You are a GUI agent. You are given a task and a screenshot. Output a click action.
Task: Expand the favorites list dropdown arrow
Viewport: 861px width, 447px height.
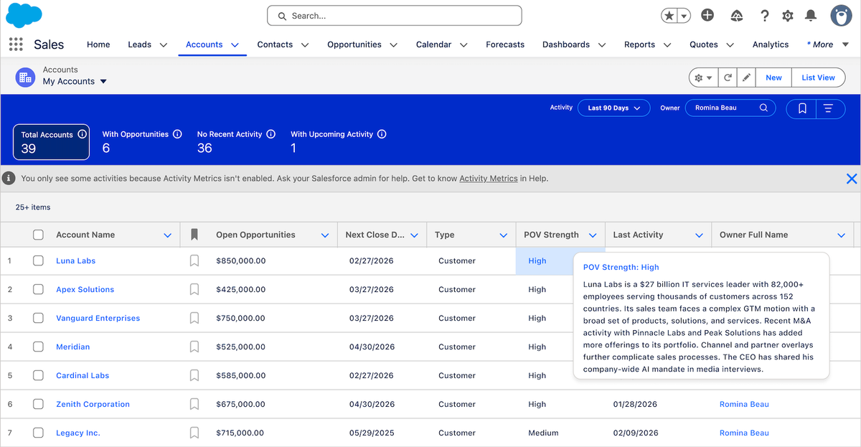coord(684,16)
